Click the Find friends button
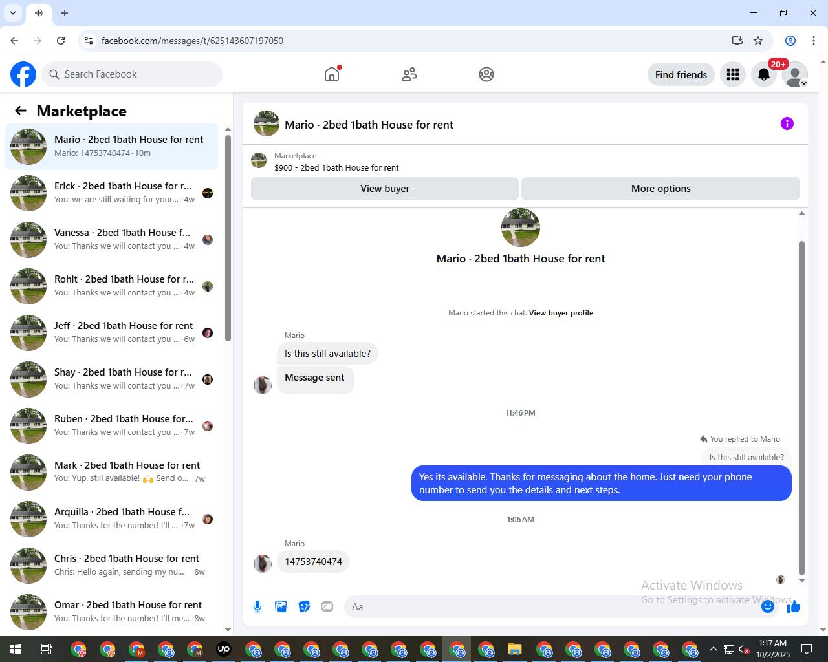The height and width of the screenshot is (662, 828). coord(681,74)
